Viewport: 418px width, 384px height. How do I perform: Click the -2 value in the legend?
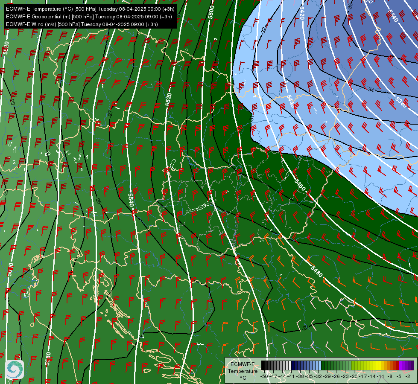point(408,376)
